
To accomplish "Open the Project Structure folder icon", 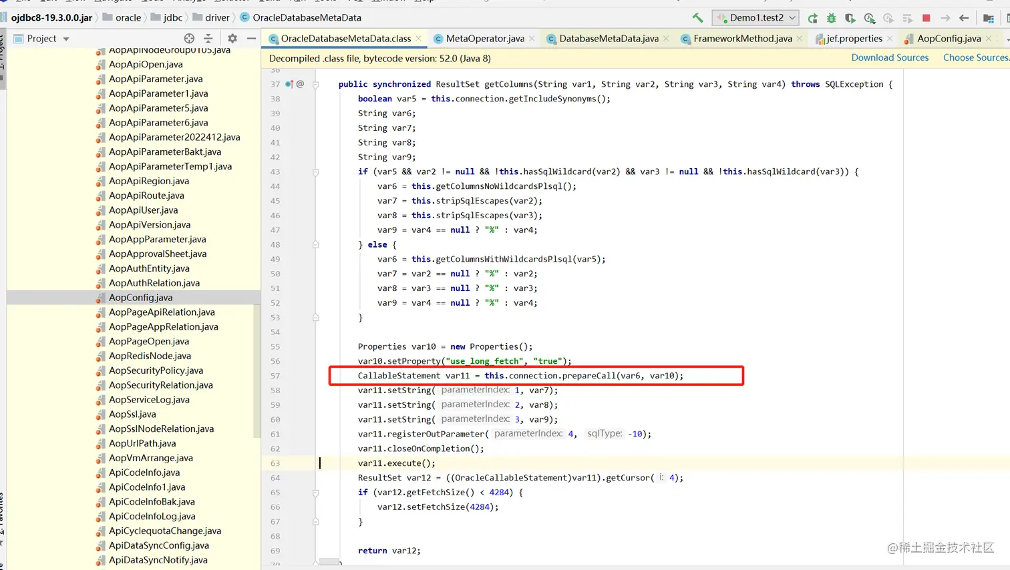I will click(989, 18).
